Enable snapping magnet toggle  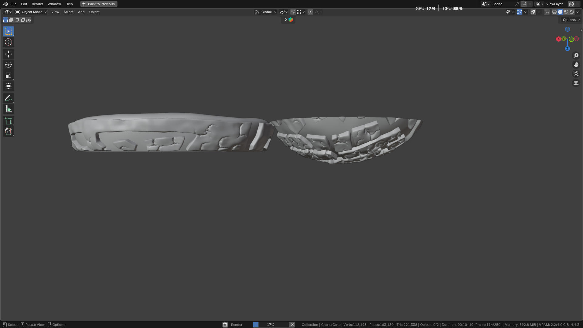click(x=293, y=12)
